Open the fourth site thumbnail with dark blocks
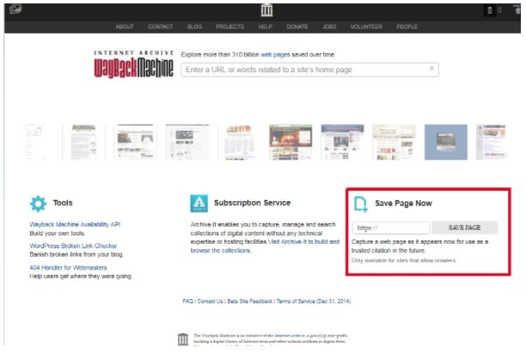The width and height of the screenshot is (526, 353). pos(187,142)
